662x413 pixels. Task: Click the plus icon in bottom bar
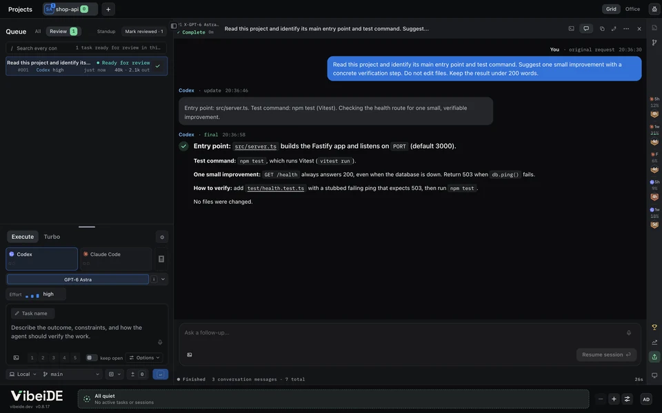pyautogui.click(x=614, y=399)
